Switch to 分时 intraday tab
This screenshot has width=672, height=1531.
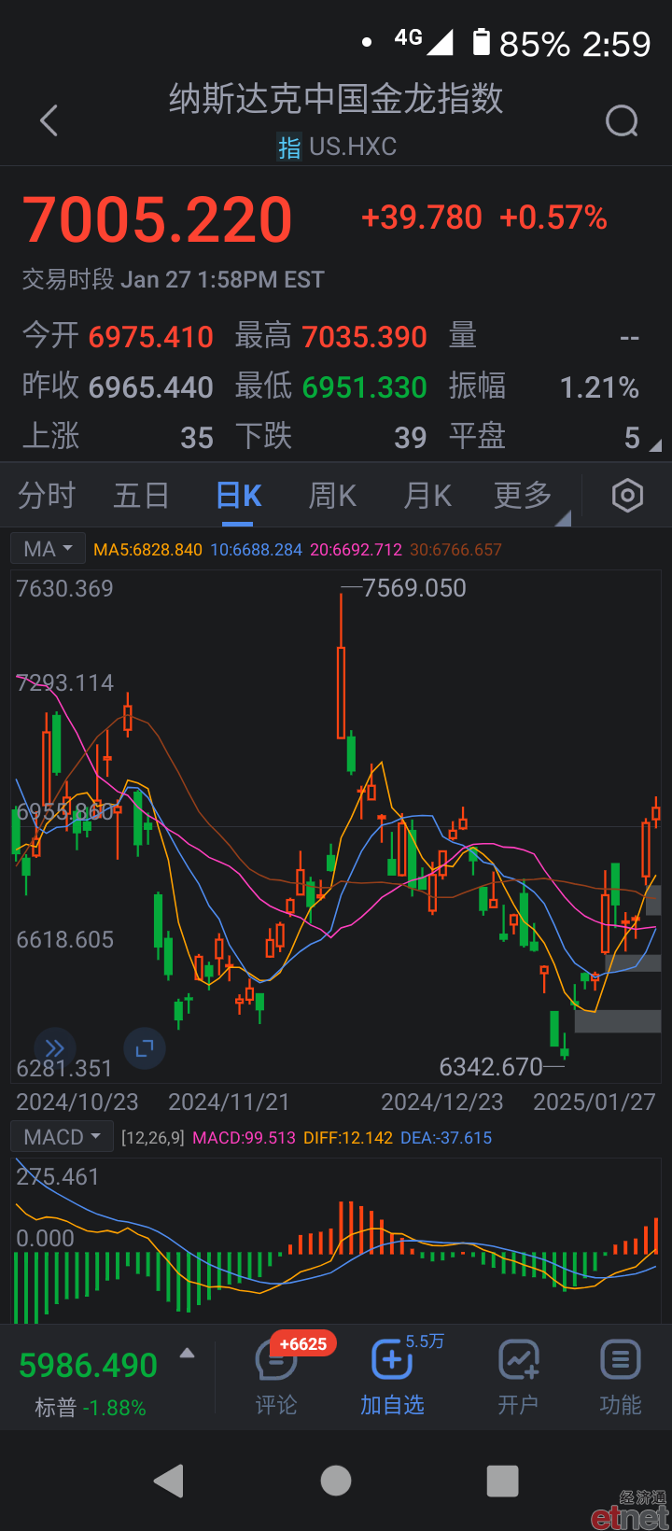[47, 496]
